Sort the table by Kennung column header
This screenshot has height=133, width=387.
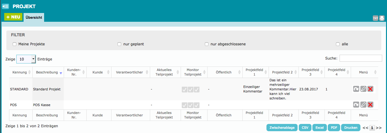point(20,73)
